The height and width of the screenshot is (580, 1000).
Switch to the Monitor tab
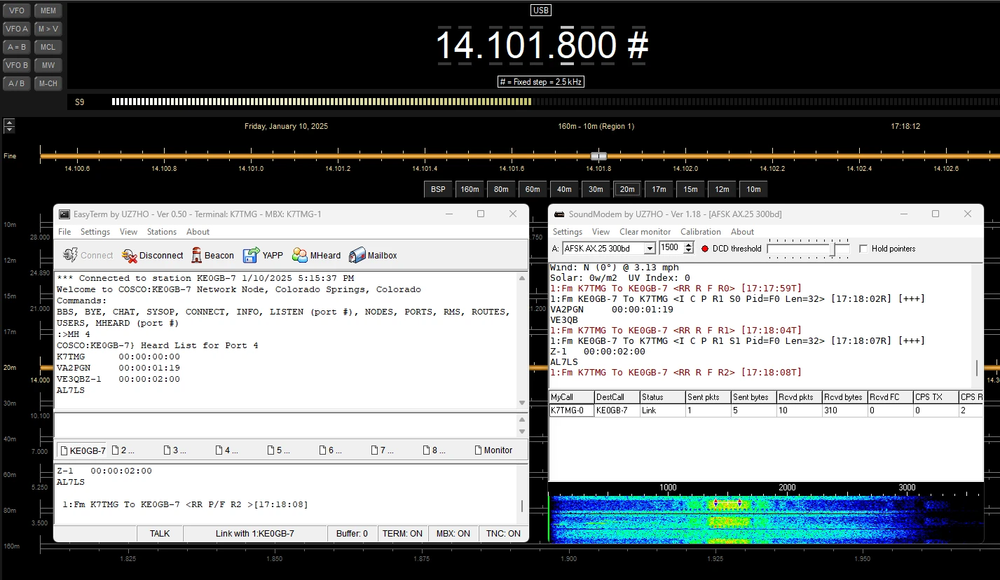493,450
